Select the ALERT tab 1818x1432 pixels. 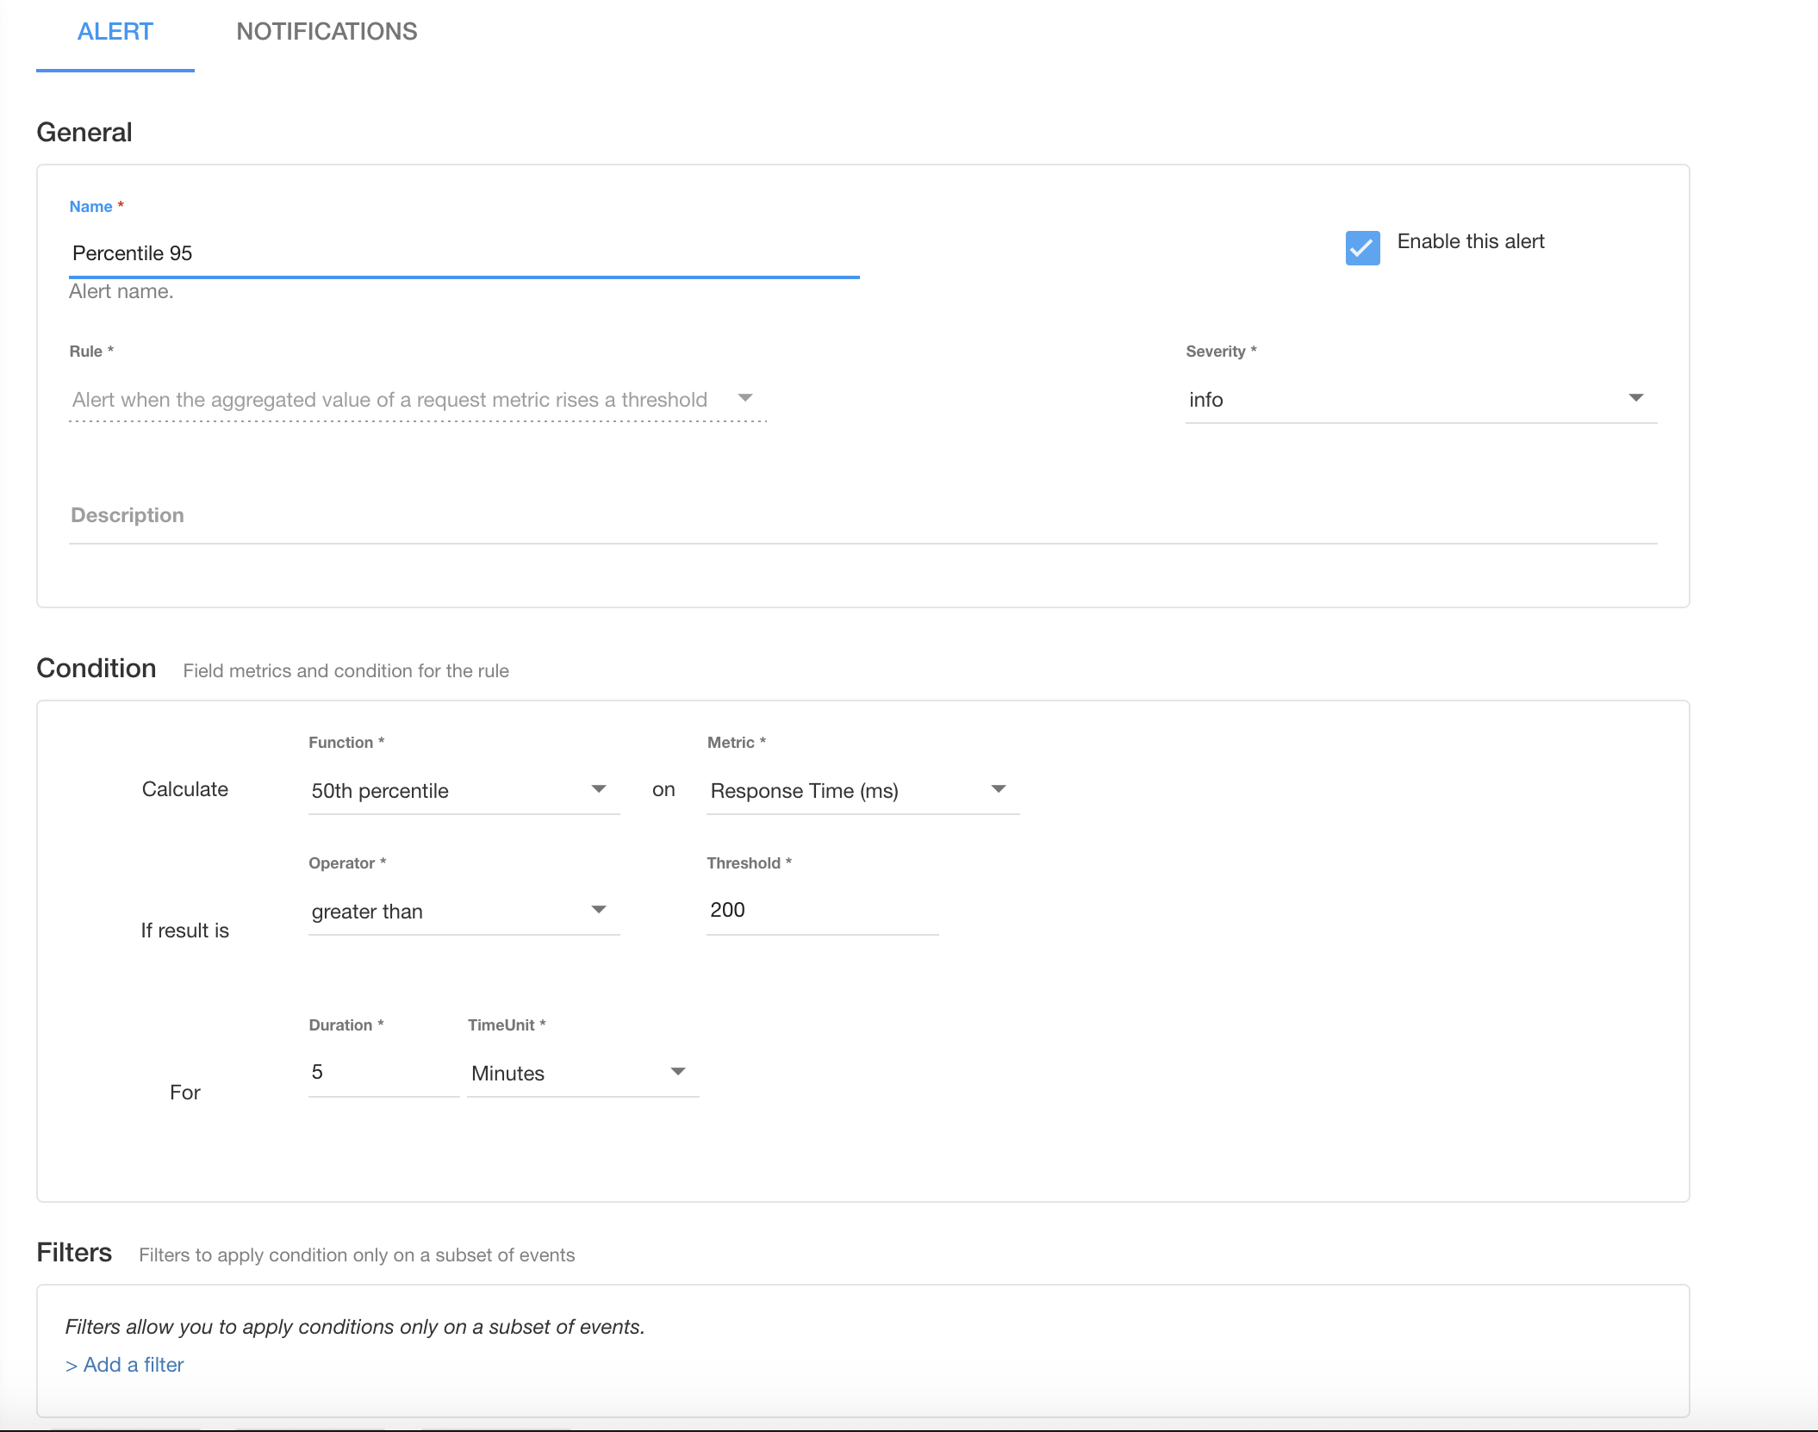click(115, 32)
